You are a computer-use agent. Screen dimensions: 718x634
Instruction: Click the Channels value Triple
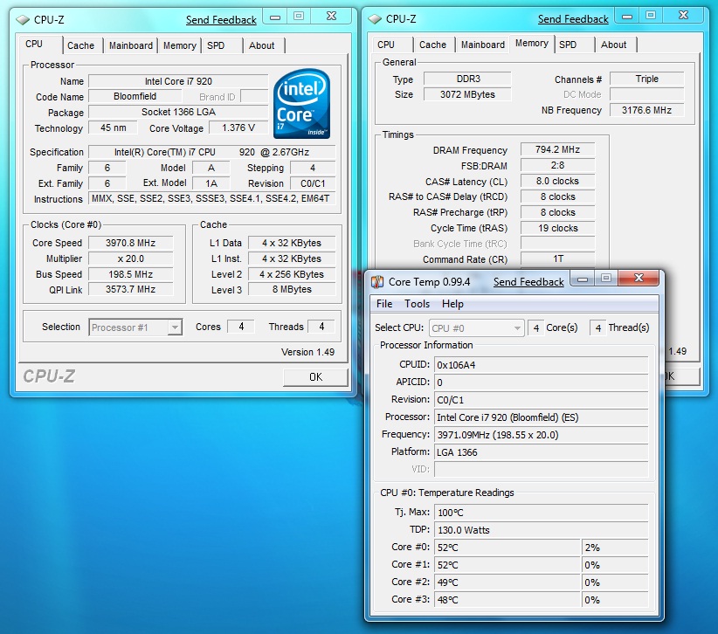pos(646,79)
